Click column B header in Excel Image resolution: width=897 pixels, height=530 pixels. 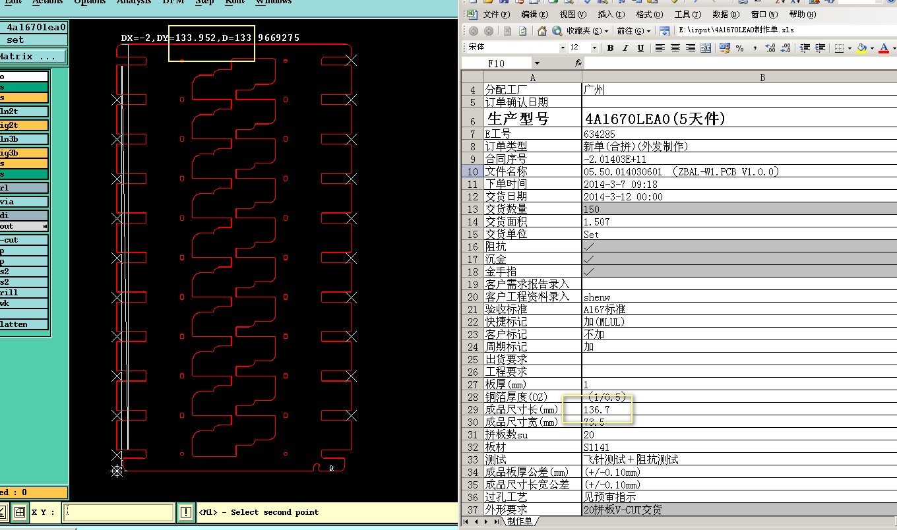pyautogui.click(x=739, y=77)
